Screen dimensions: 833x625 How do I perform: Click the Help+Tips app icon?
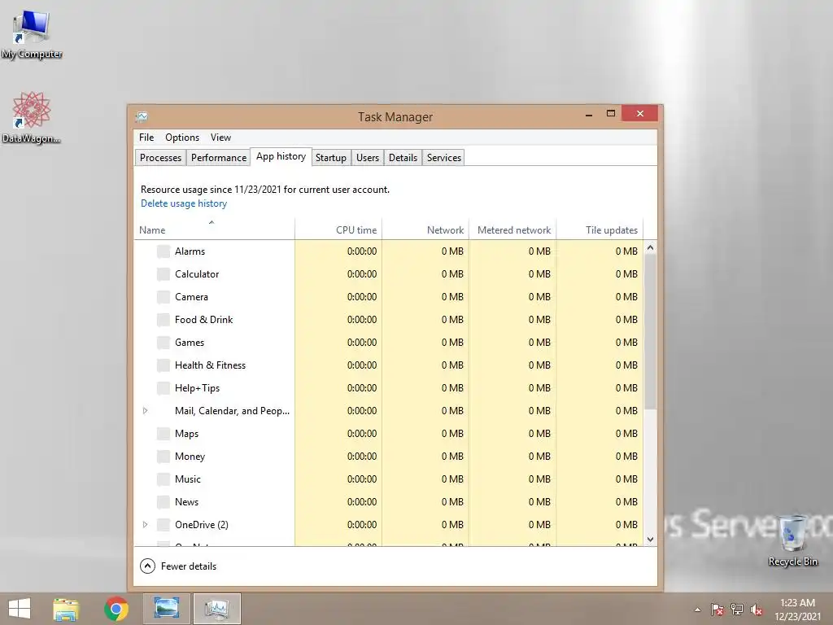(164, 388)
